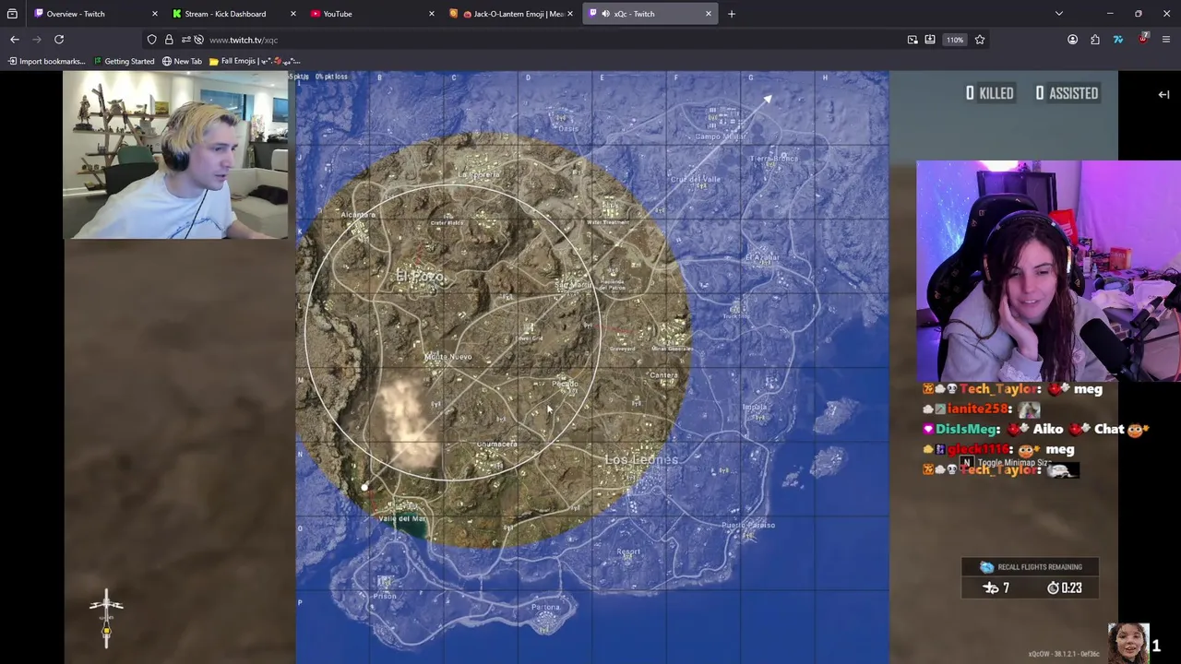Screen dimensions: 1181x664
Task: Switch to the Stream - Kick Dashboard tab
Action: (233, 14)
